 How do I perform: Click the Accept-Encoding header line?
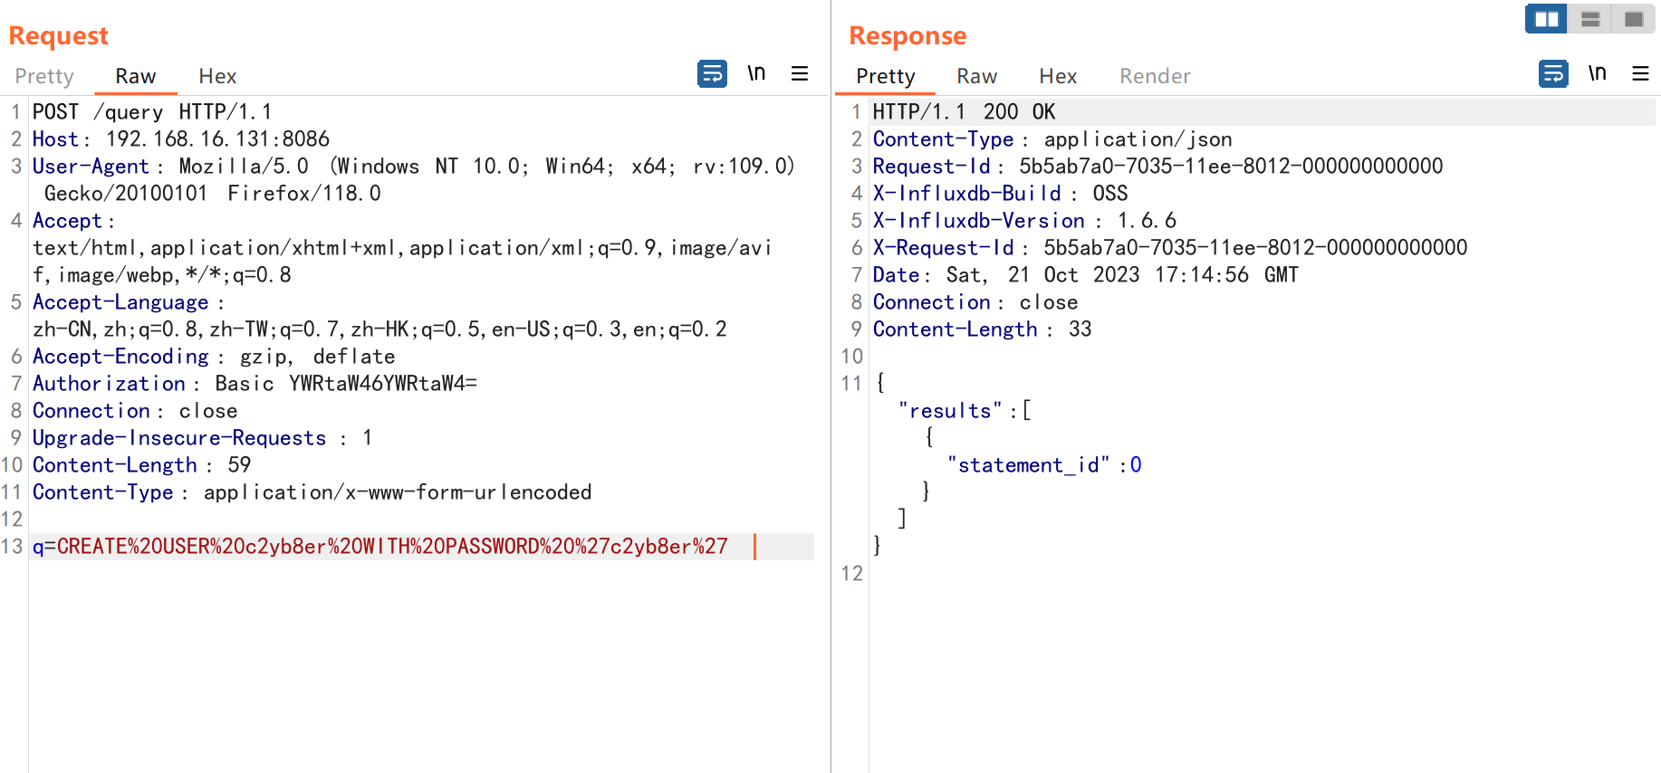point(214,357)
